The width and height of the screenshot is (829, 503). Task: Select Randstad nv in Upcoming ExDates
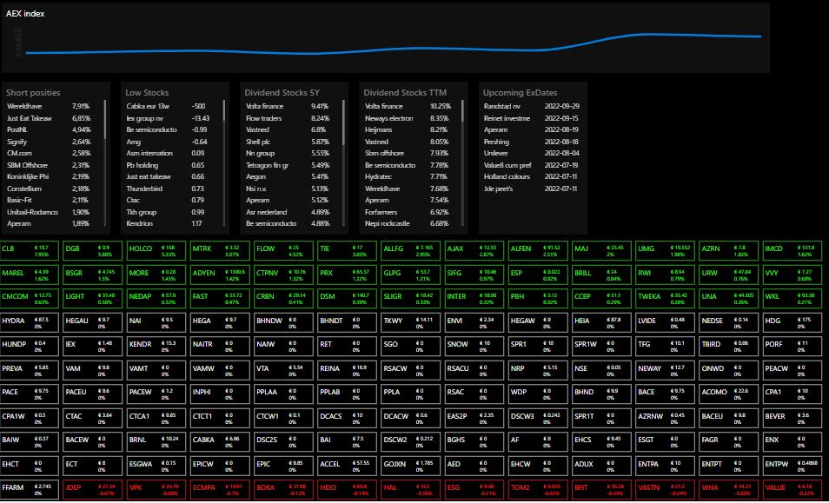click(506, 106)
